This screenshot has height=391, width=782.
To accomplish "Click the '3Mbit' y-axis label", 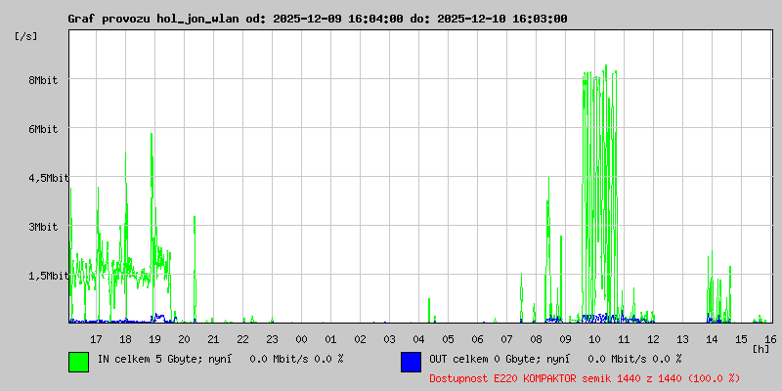I will pyautogui.click(x=43, y=227).
